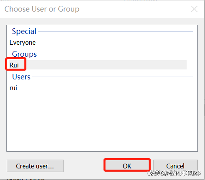The height and width of the screenshot is (180, 205).
Task: Select the lowercase rui user entry
Action: [x=13, y=88]
